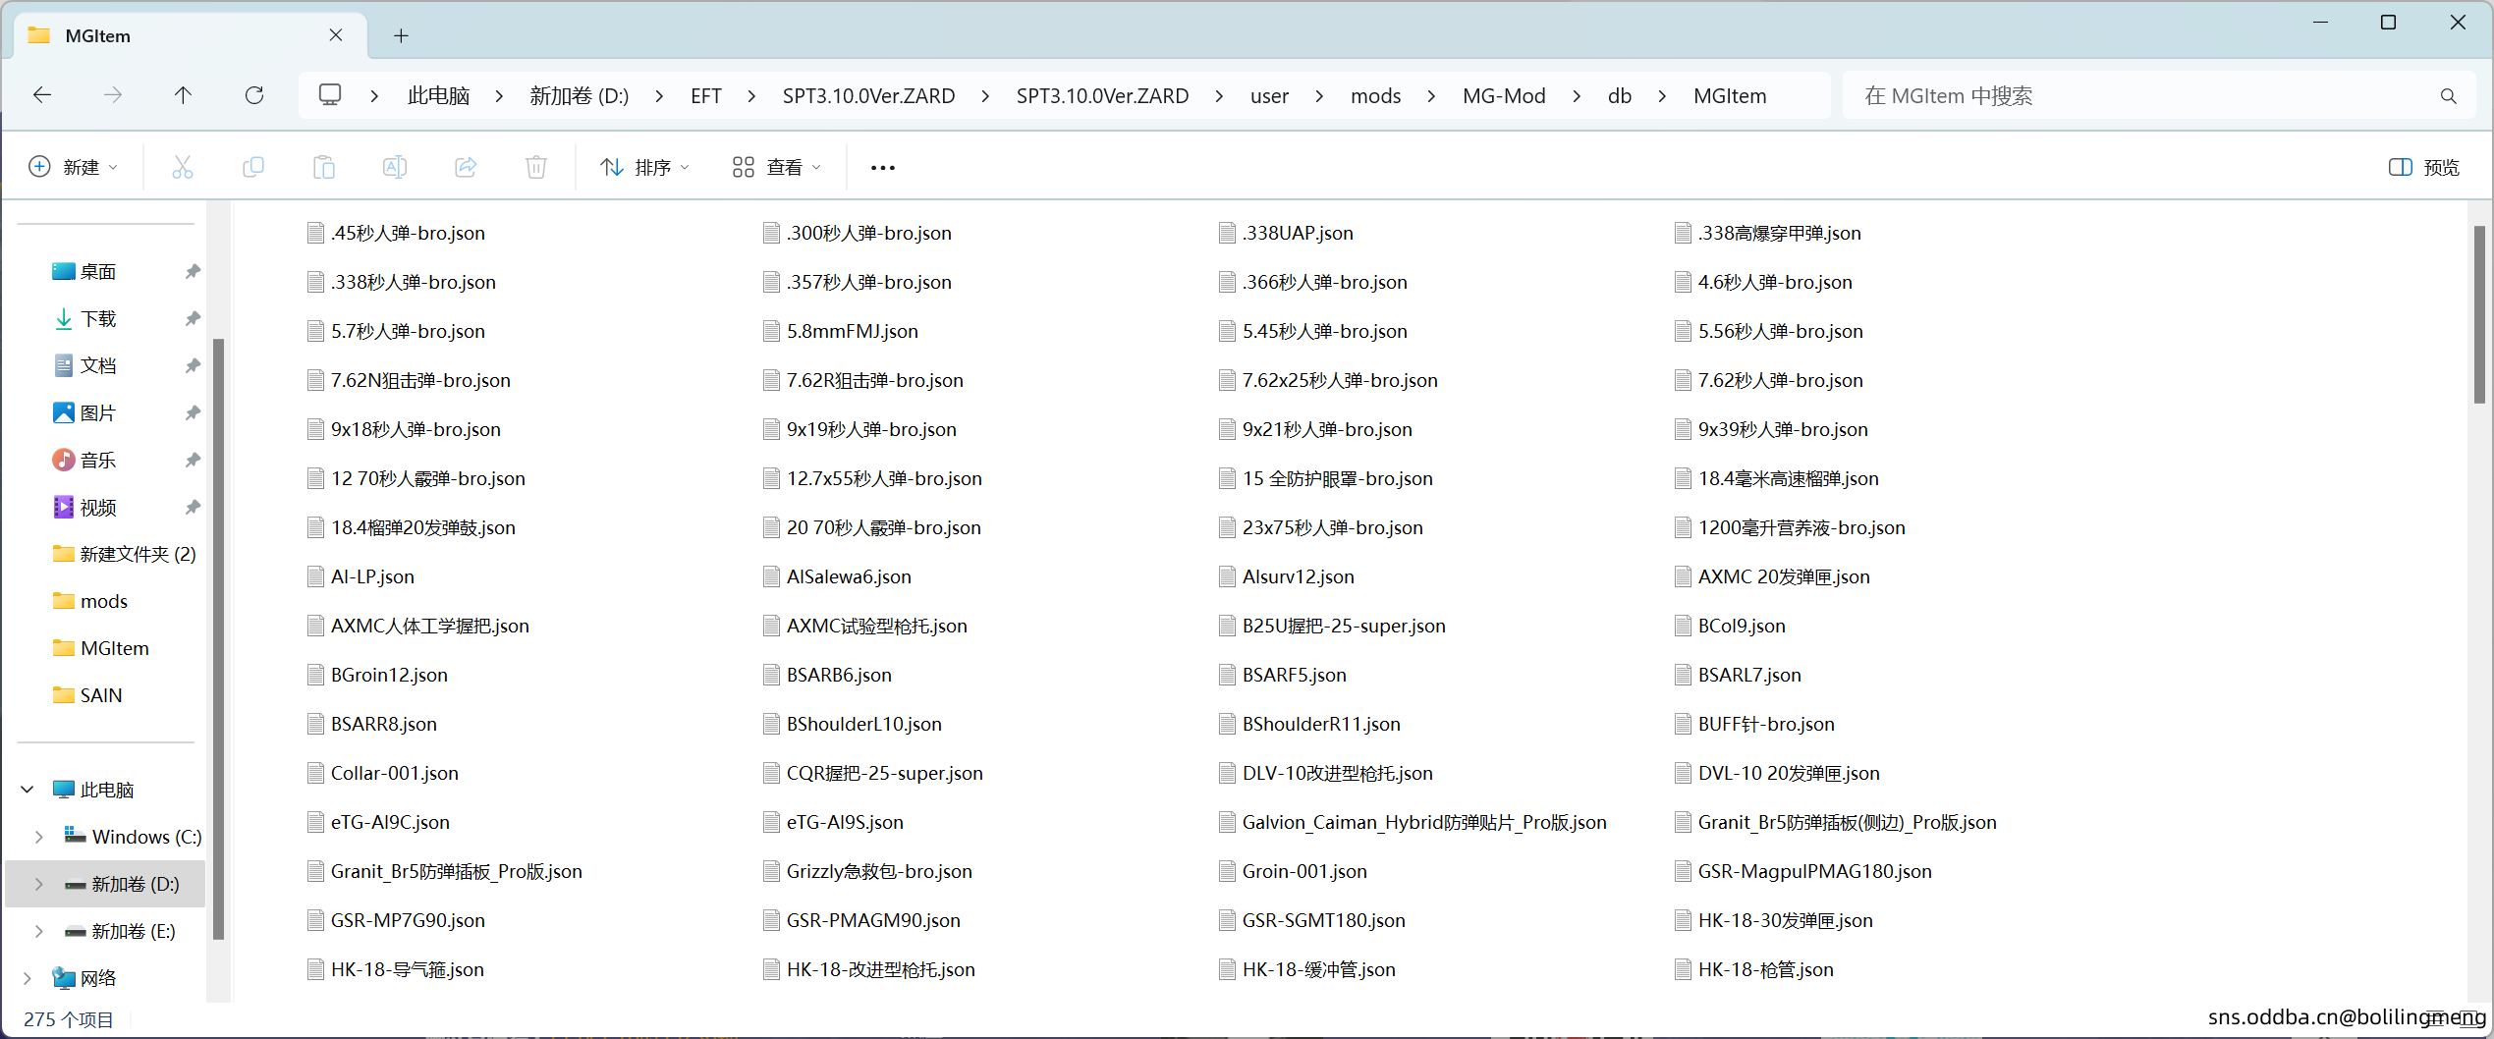
Task: Click the Share icon in toolbar
Action: (x=466, y=167)
